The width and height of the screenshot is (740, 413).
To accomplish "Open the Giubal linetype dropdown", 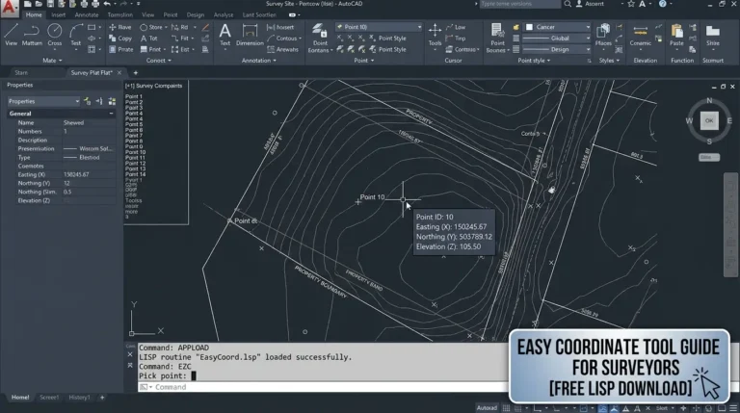I will [x=557, y=39].
